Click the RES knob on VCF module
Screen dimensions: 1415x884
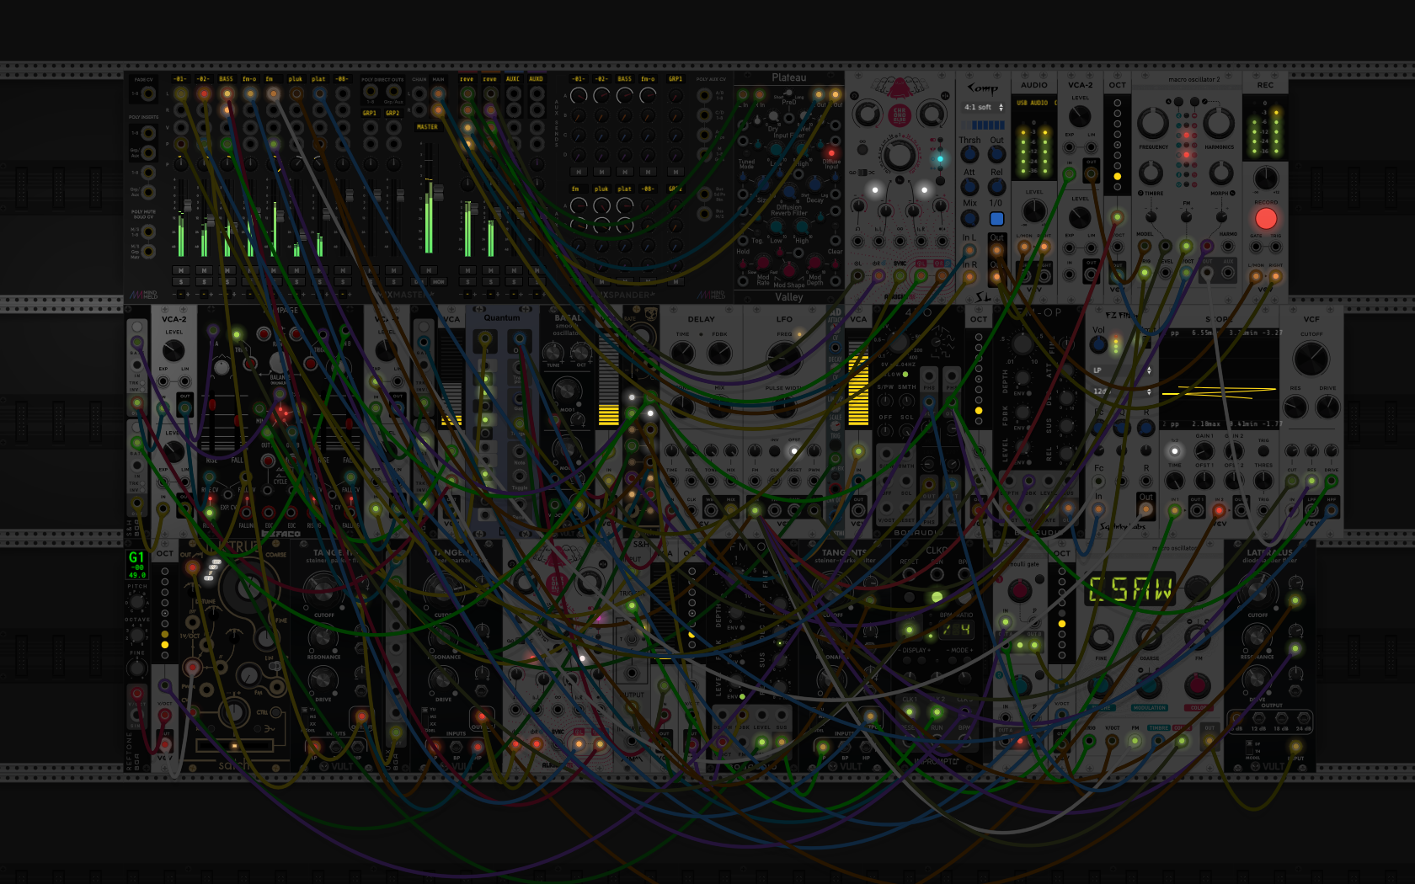pos(1295,407)
